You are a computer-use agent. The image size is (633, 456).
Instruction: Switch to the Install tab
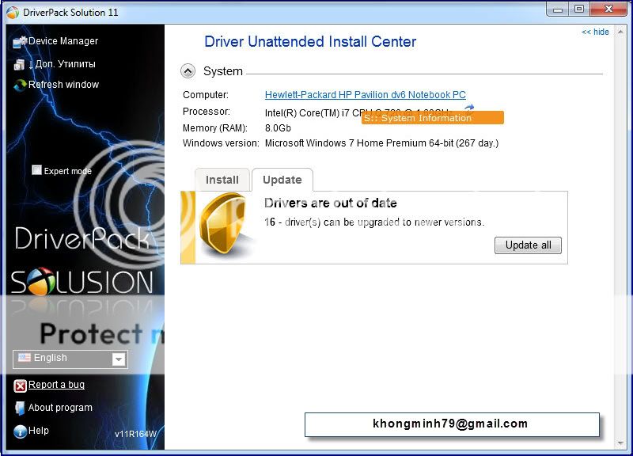click(222, 180)
